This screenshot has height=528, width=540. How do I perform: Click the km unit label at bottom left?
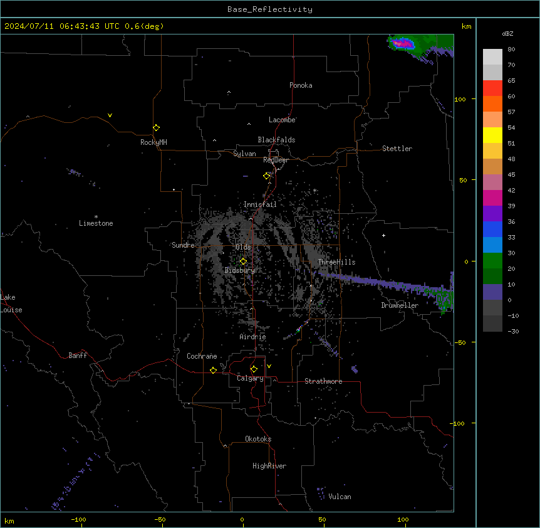click(9, 520)
